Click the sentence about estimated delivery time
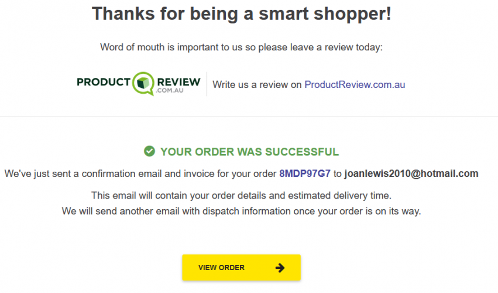The image size is (498, 293). pyautogui.click(x=241, y=195)
